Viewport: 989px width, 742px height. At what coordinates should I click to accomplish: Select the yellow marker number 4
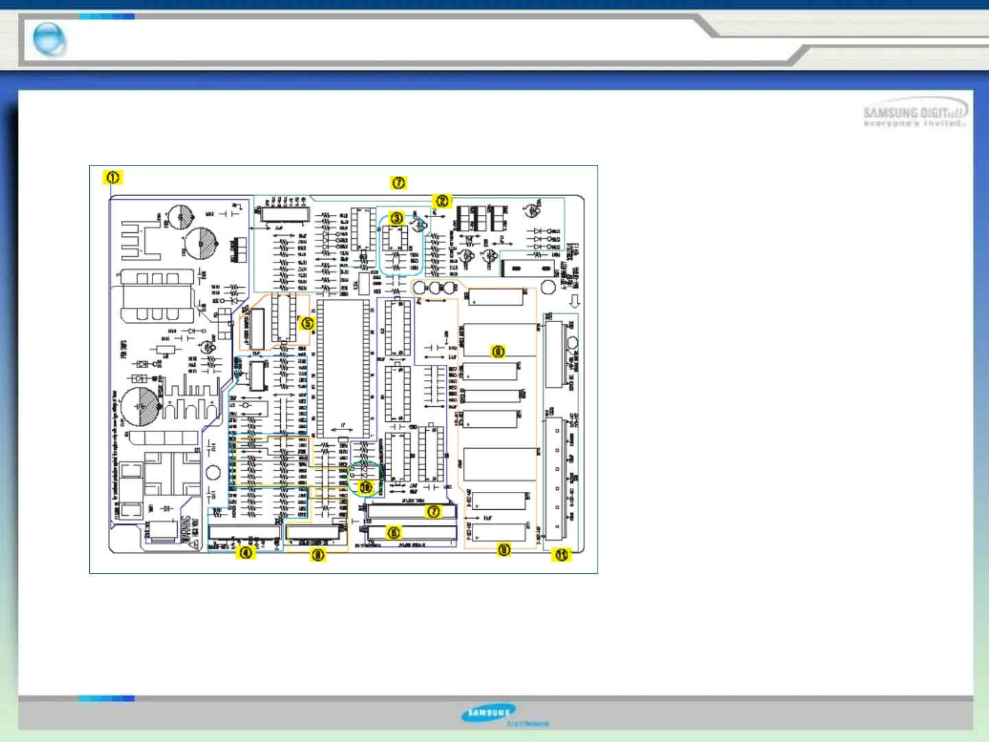coord(245,552)
